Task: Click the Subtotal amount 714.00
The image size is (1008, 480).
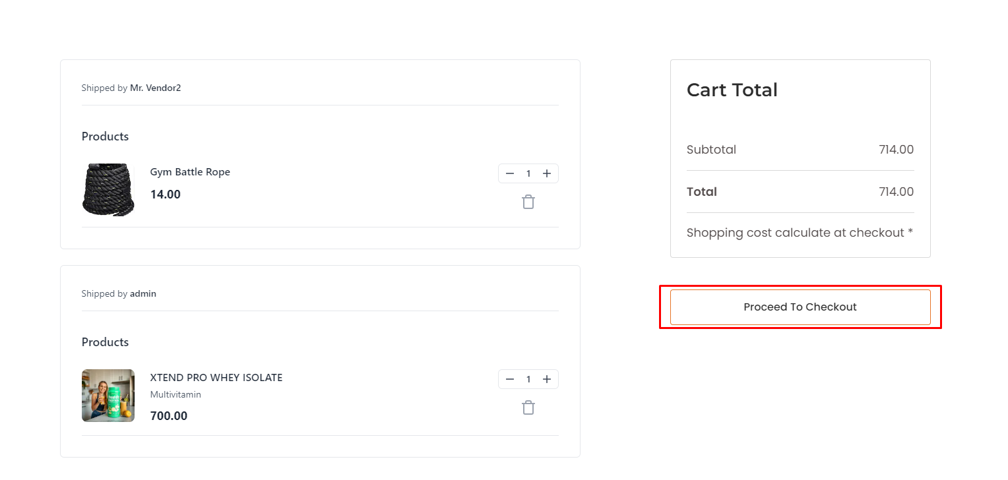Action: [x=896, y=150]
